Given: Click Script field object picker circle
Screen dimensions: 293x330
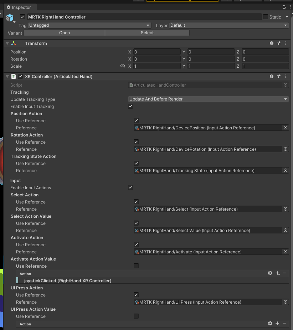Looking at the screenshot, I should pyautogui.click(x=286, y=85).
